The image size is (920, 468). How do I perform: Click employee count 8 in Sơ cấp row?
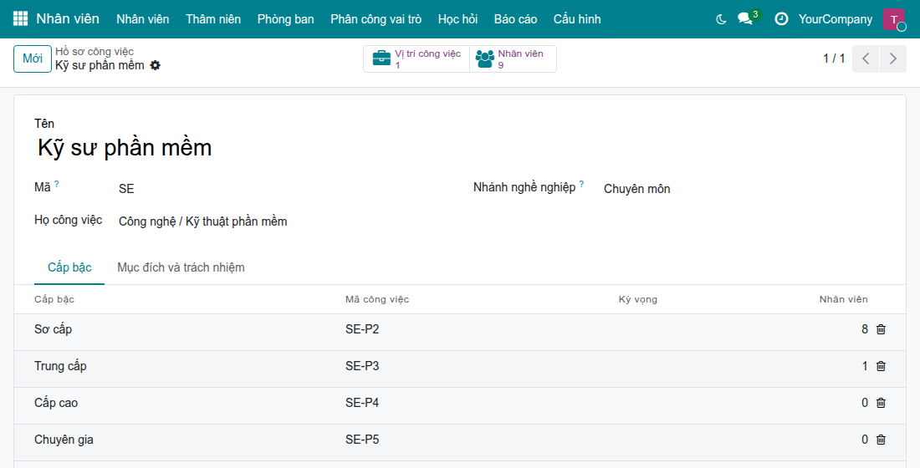pos(864,329)
